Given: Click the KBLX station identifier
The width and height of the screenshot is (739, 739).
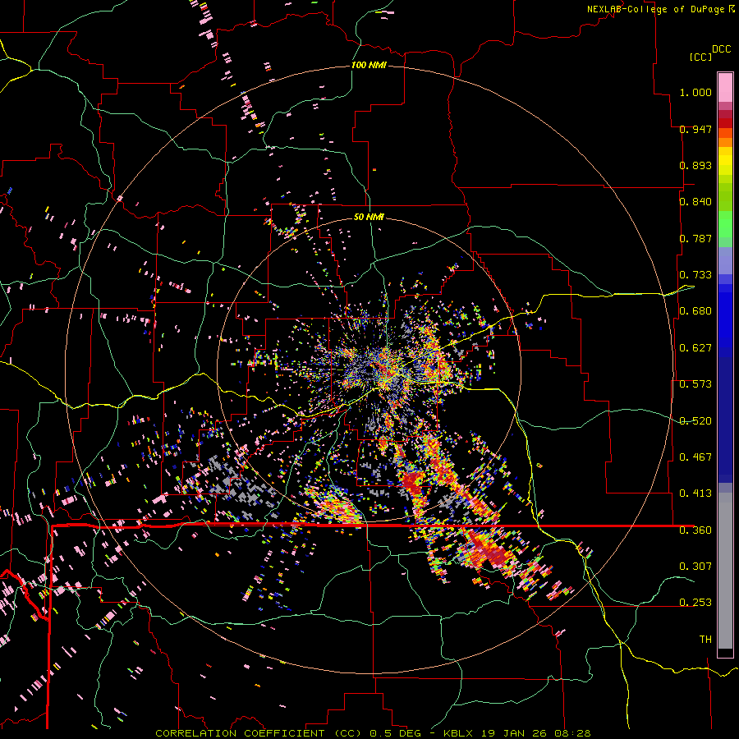Looking at the screenshot, I should pos(458,733).
